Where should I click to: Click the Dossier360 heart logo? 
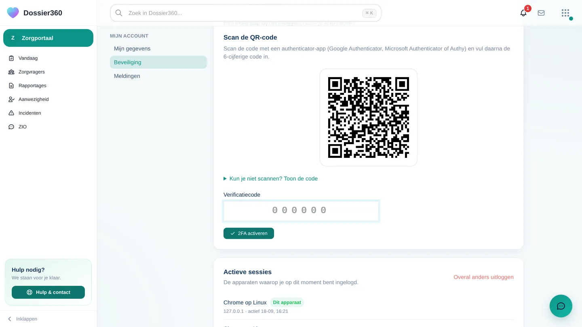13,13
